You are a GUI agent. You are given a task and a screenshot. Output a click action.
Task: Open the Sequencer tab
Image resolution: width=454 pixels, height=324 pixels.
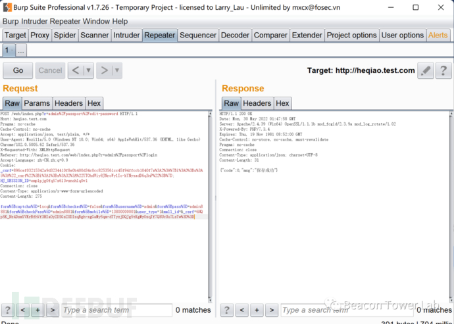coord(198,35)
